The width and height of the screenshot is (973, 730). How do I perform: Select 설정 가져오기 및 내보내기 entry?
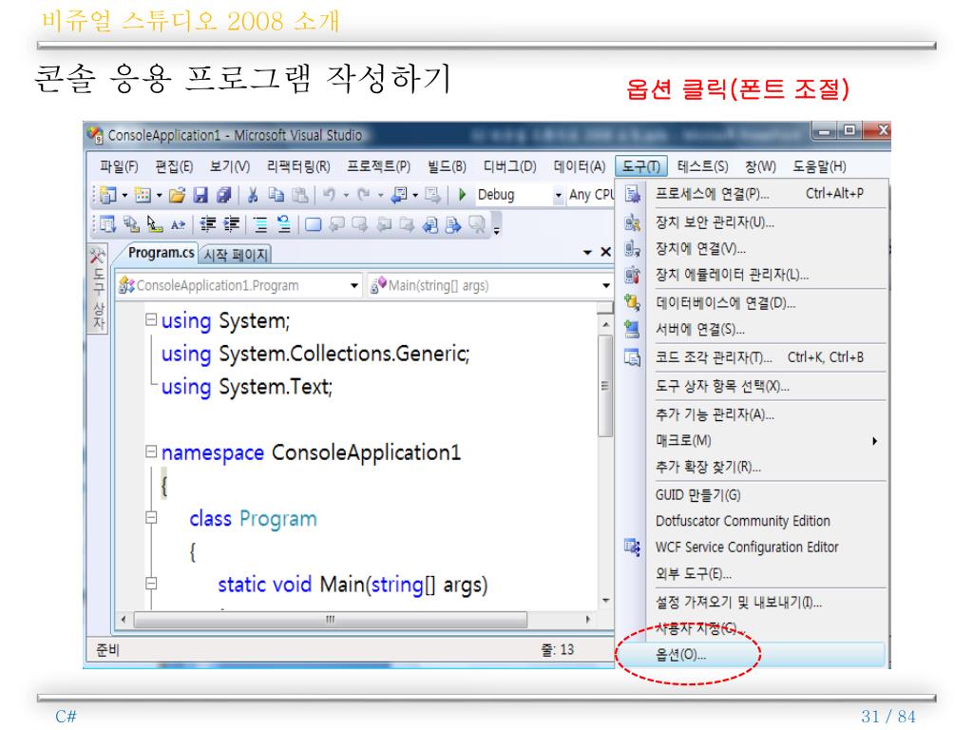753,602
